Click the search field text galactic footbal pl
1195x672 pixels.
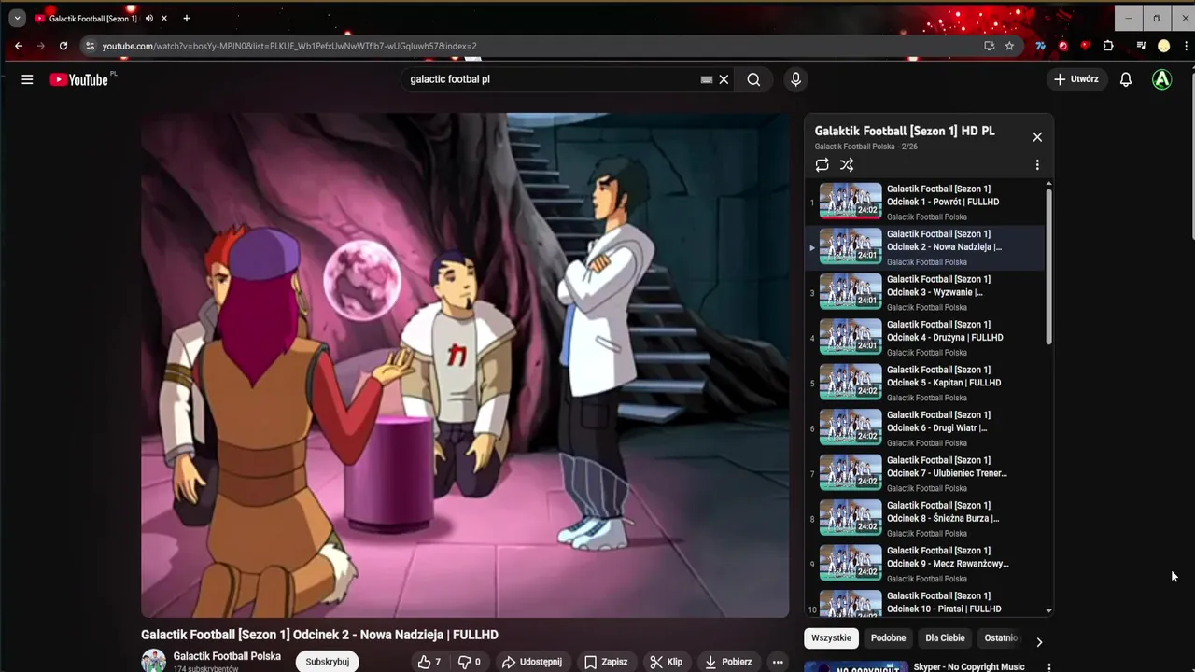pos(450,79)
